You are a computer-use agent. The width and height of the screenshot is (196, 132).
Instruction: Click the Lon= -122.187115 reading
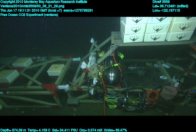point(166,10)
